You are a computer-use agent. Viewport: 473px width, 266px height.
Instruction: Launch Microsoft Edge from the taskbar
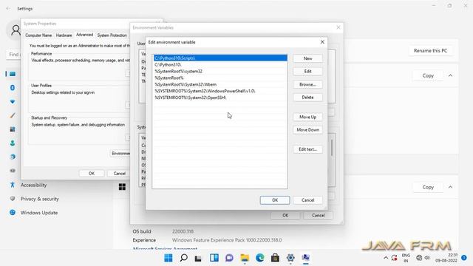259,258
